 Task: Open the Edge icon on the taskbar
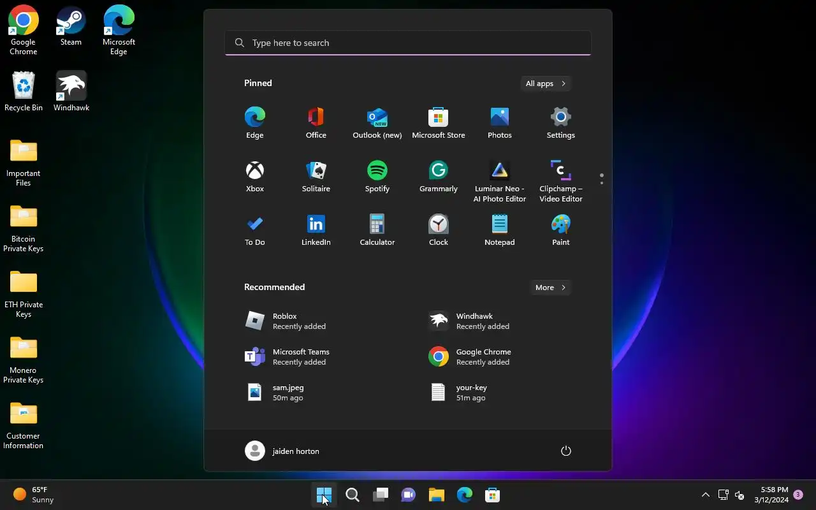(x=465, y=495)
